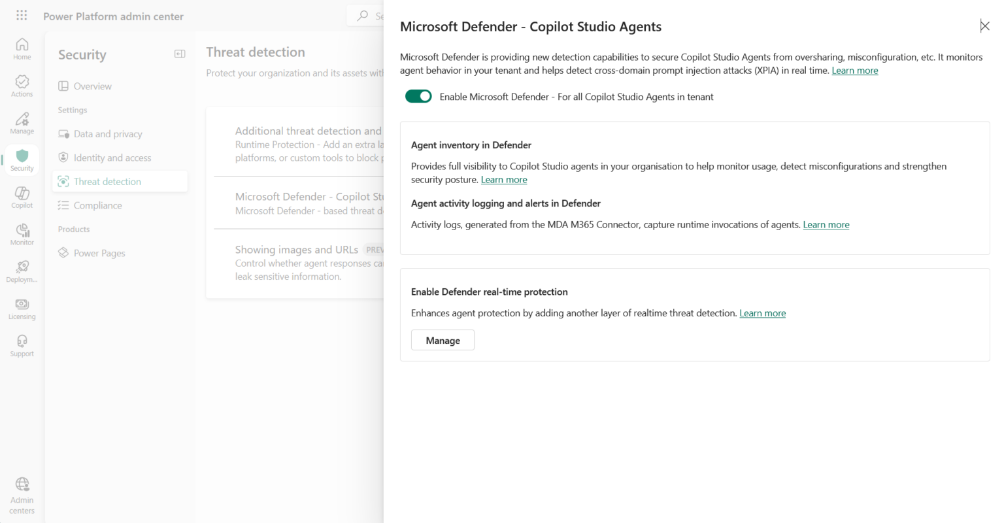
Task: Click Agent activity logging and alerts heading
Action: [506, 203]
